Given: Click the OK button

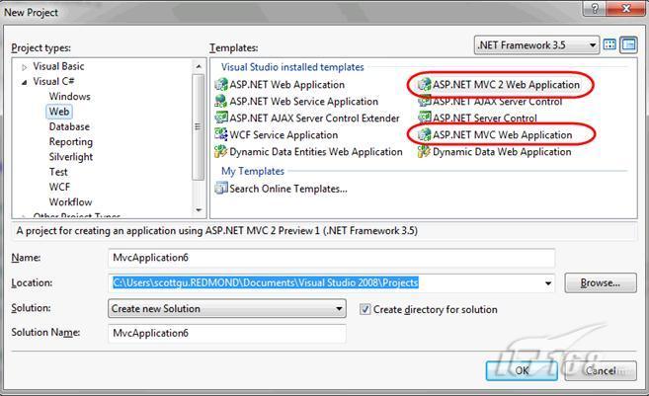Looking at the screenshot, I should pyautogui.click(x=522, y=370).
